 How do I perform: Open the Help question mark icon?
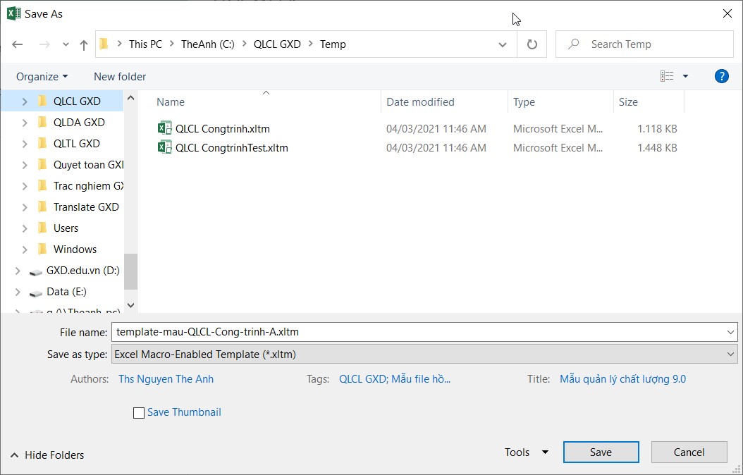[x=721, y=76]
